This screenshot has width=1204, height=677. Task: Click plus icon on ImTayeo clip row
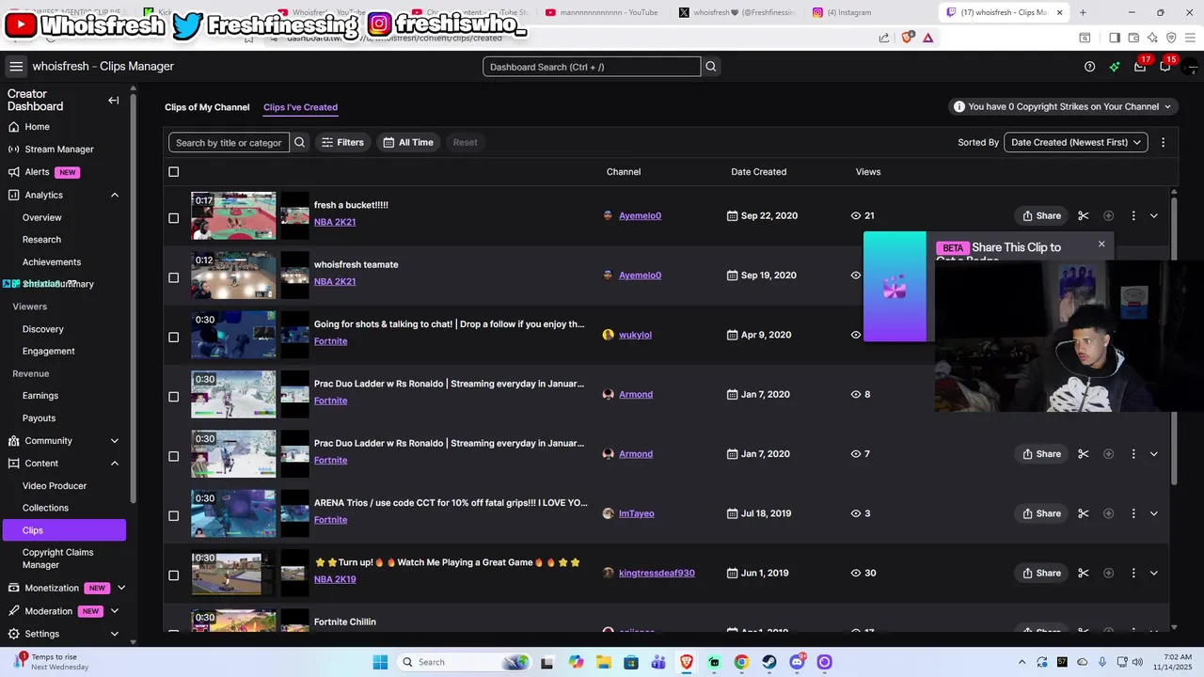[x=1108, y=513]
